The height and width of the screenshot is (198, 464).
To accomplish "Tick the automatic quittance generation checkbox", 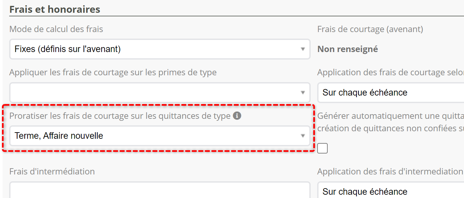I will point(322,148).
